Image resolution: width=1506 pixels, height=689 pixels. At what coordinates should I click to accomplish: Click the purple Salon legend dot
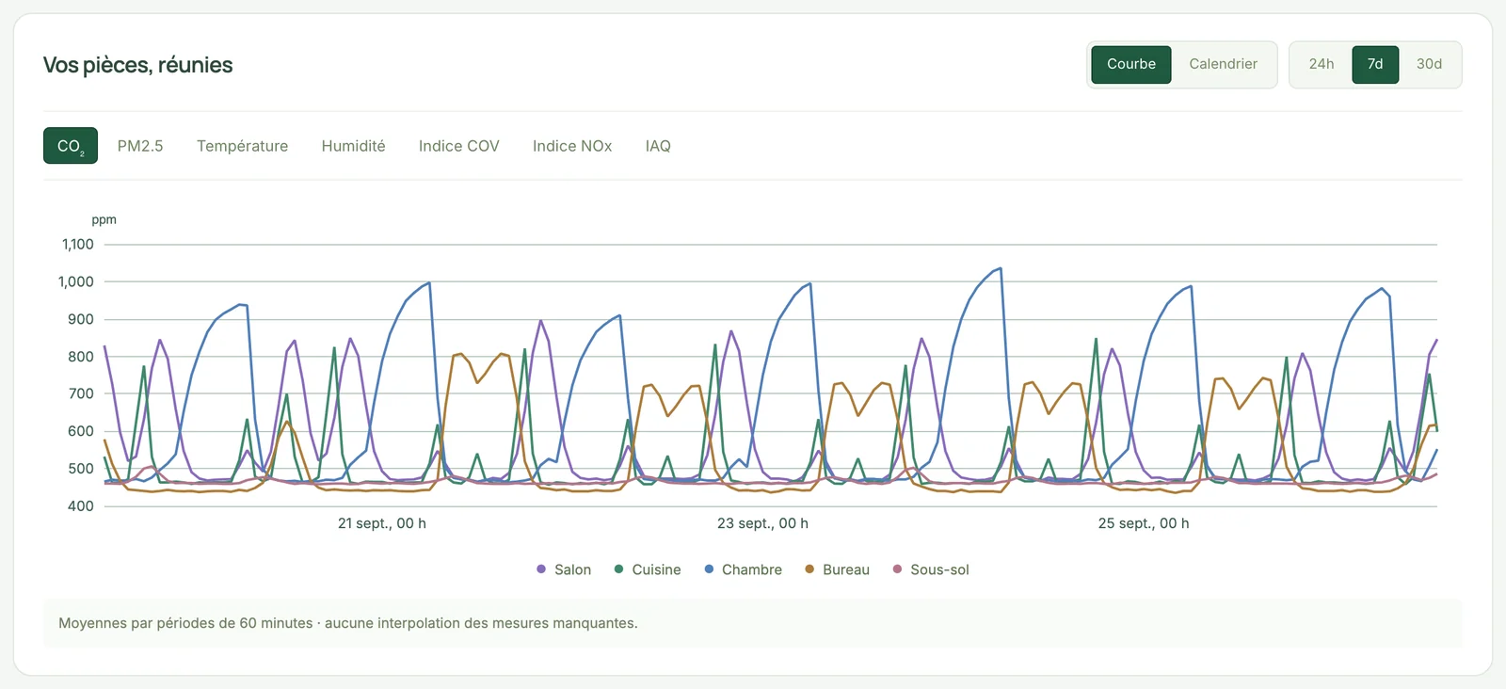coord(541,569)
